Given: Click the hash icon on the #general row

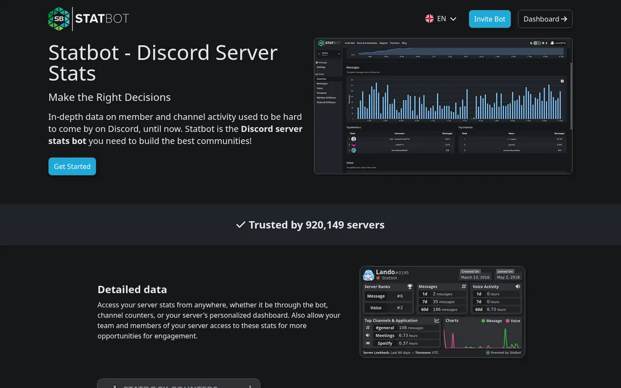Looking at the screenshot, I should coord(368,328).
